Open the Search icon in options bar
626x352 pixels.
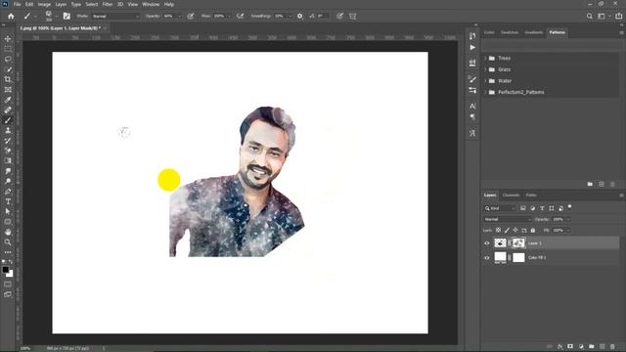(590, 16)
